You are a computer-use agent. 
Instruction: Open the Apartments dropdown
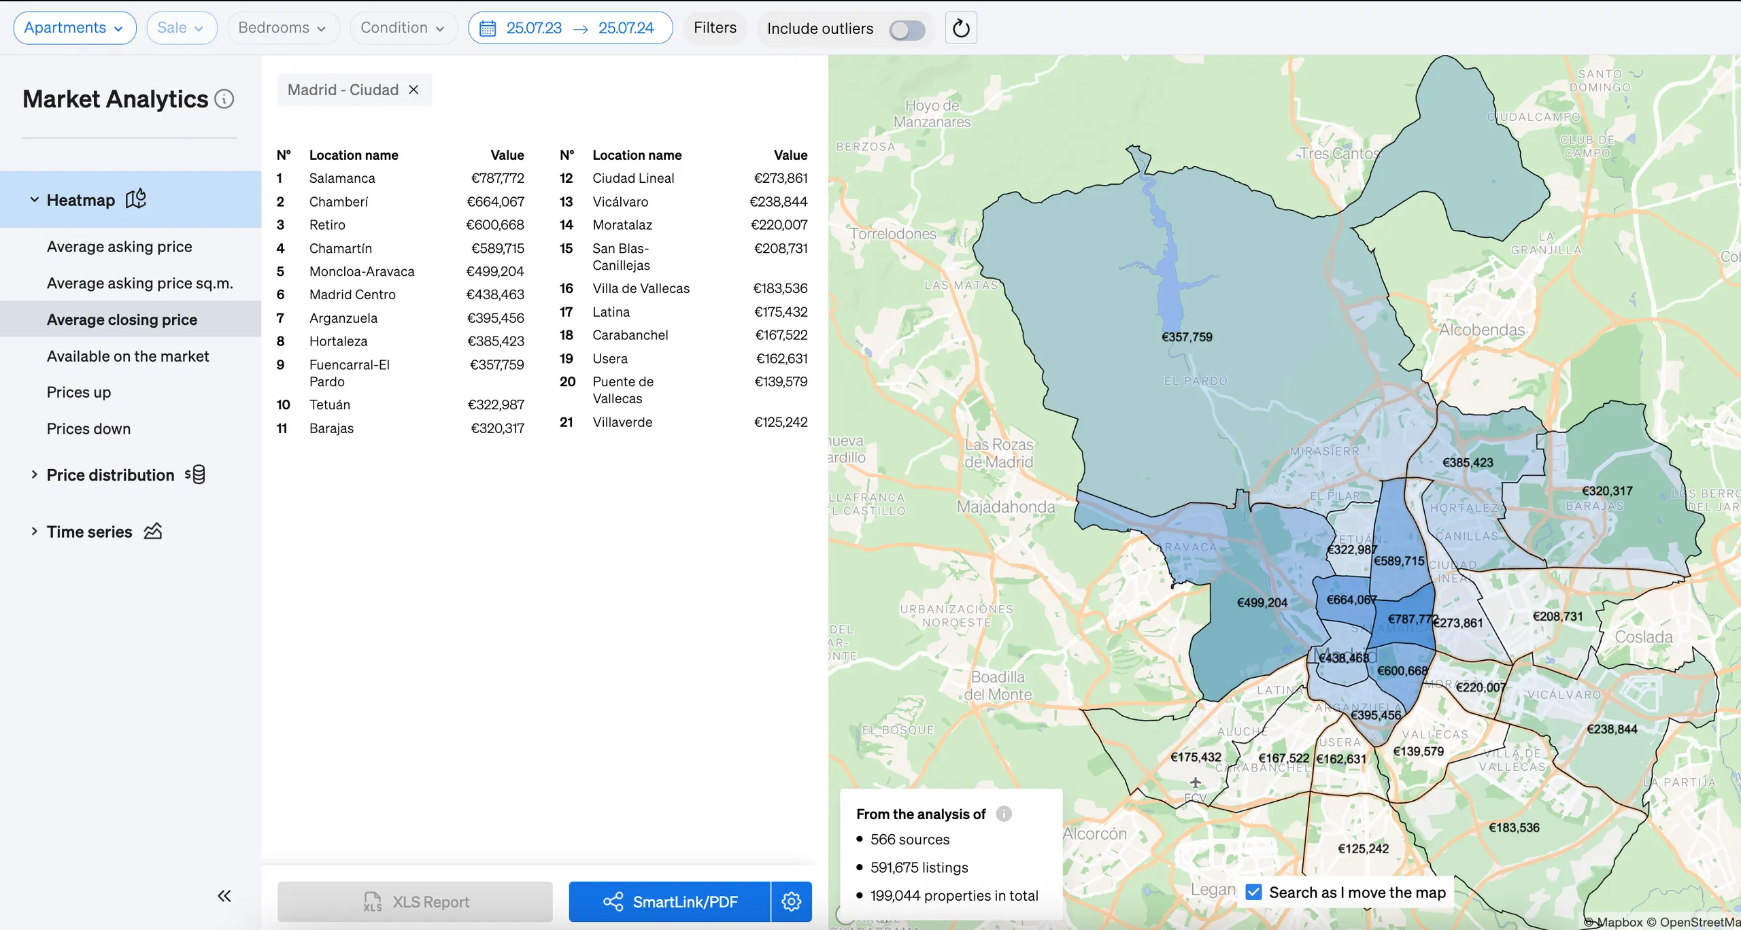pos(75,28)
